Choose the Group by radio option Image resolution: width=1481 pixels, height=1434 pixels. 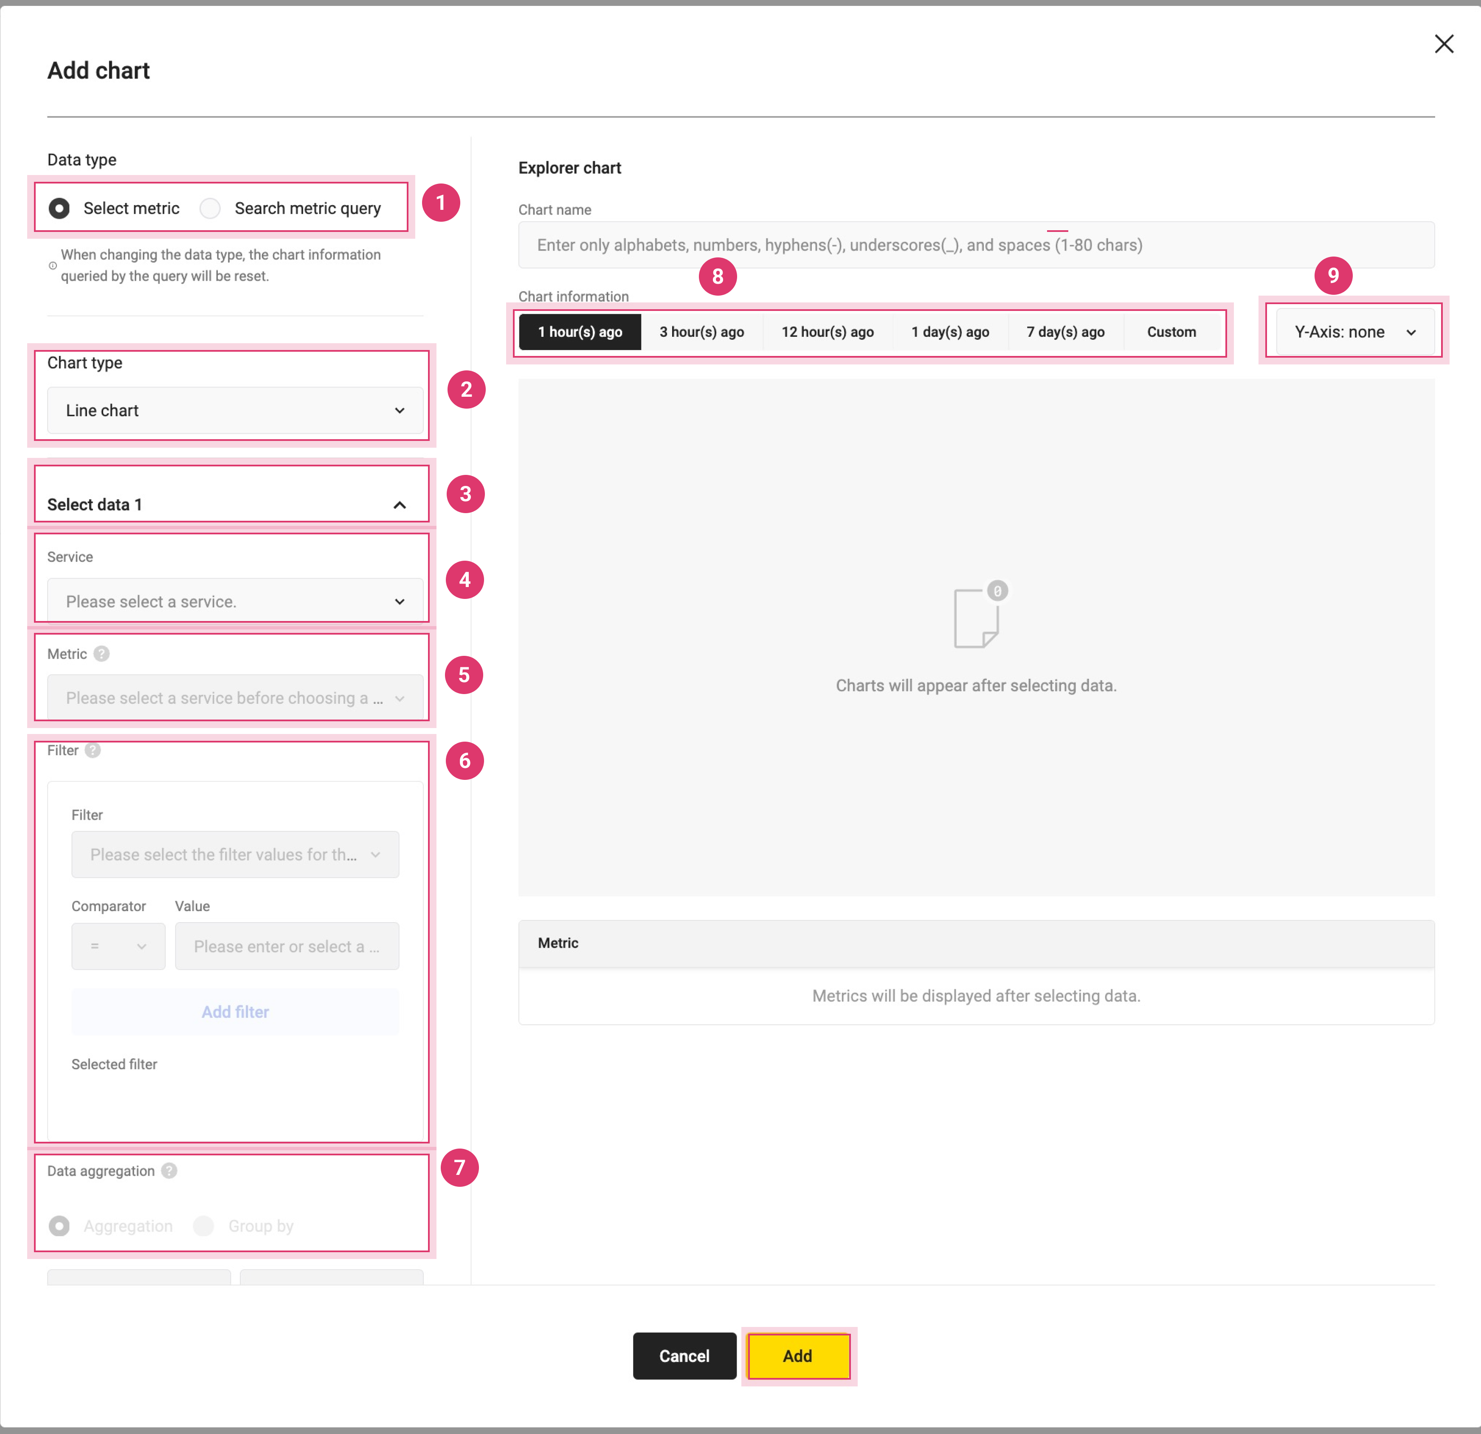click(x=204, y=1226)
